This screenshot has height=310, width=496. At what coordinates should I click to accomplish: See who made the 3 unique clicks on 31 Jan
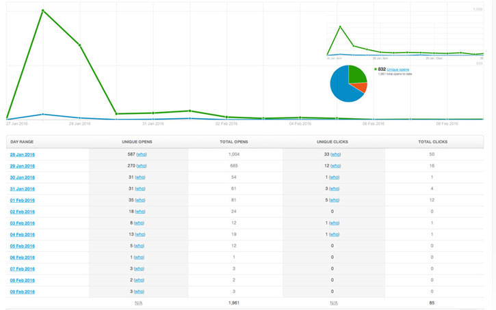[x=334, y=188]
